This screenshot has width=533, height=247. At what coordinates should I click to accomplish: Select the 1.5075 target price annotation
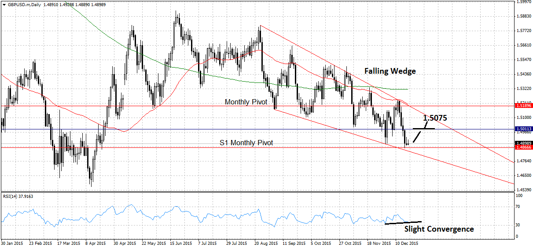[x=435, y=118]
